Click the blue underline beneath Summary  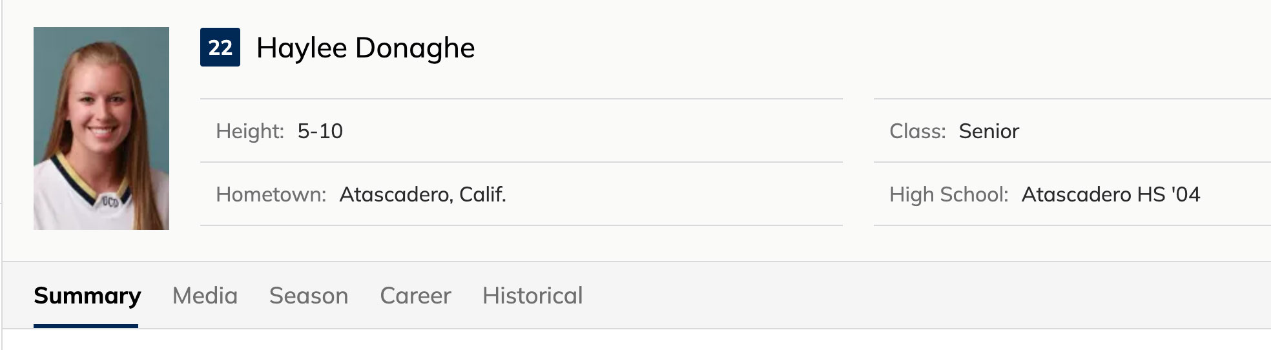pyautogui.click(x=86, y=326)
